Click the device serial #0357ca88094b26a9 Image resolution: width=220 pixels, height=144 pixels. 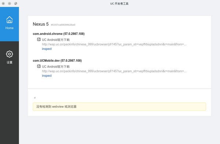pyautogui.click(x=63, y=25)
